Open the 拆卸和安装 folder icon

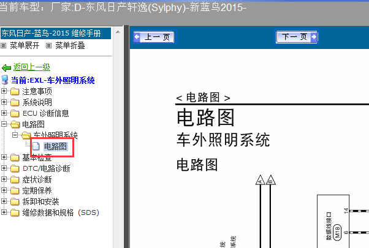click(15, 201)
